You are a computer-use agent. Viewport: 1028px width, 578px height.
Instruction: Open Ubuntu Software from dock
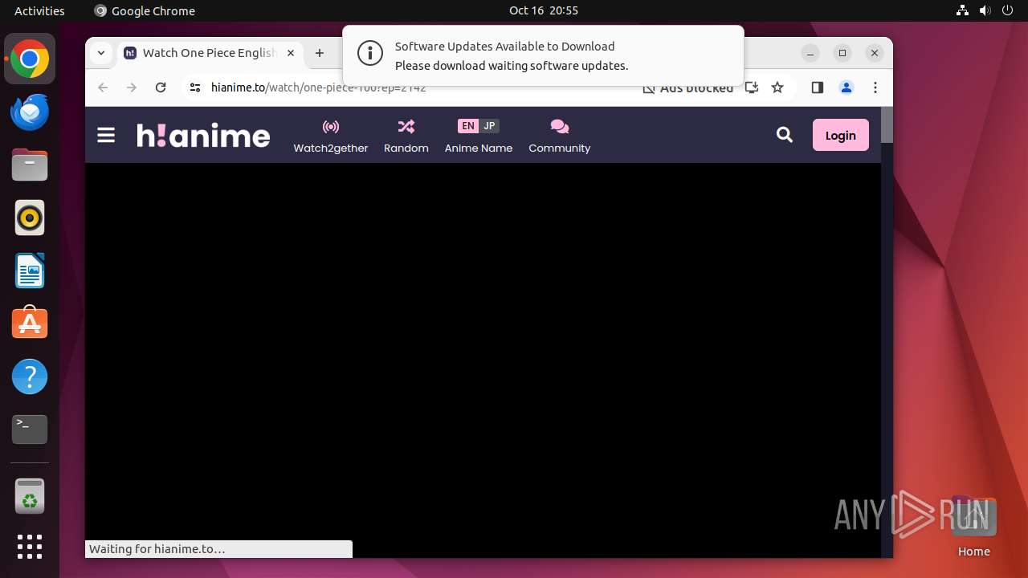[30, 324]
